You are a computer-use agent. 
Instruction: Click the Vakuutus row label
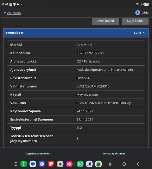[18, 103]
